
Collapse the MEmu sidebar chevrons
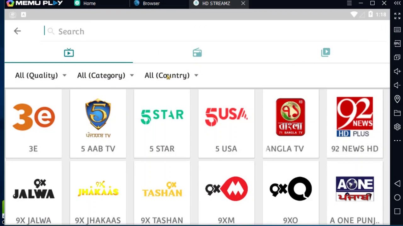point(397,3)
